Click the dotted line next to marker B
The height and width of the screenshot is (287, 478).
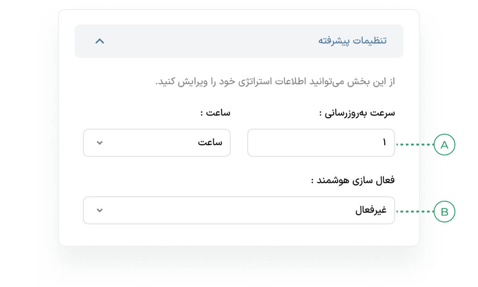pyautogui.click(x=415, y=211)
